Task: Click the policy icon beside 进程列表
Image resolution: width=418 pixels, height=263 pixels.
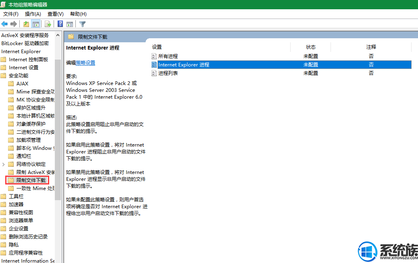Action: pos(154,73)
